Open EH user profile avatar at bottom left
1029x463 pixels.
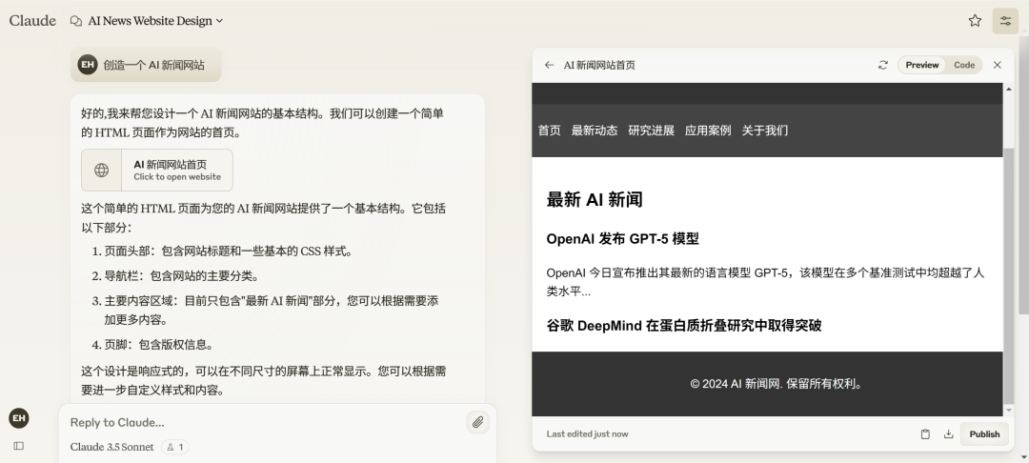click(x=18, y=418)
